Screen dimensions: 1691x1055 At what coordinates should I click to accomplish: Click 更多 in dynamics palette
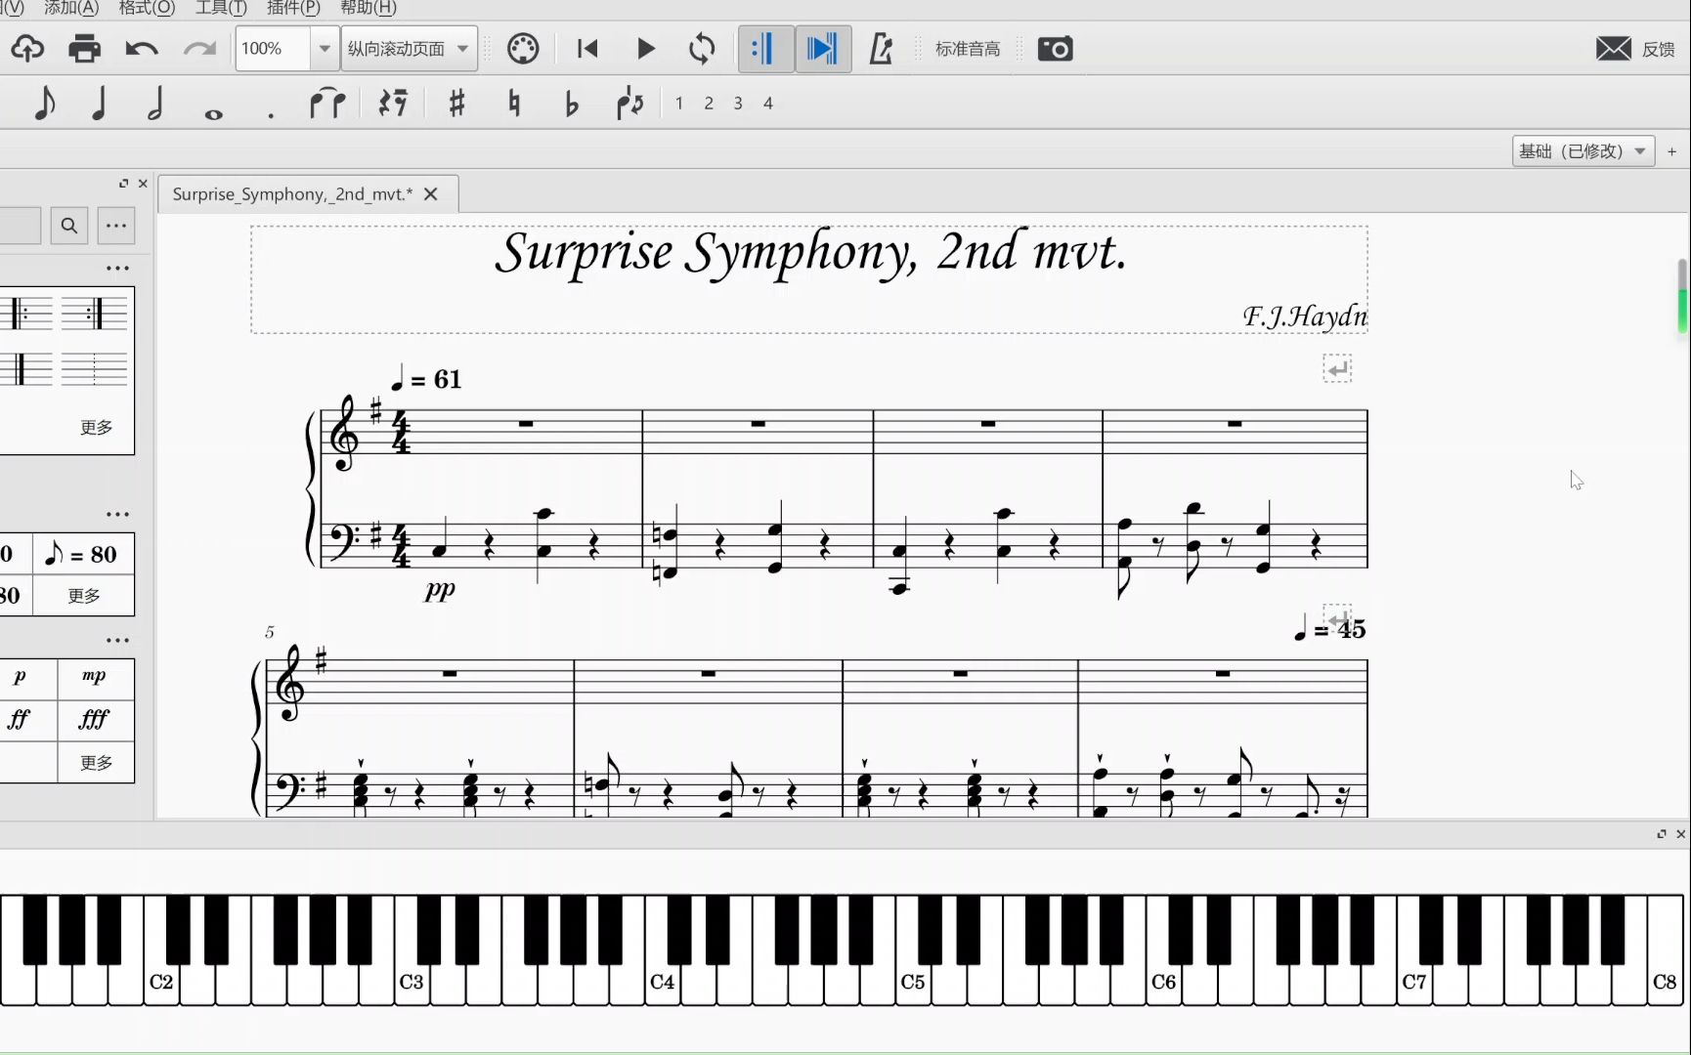click(x=96, y=762)
